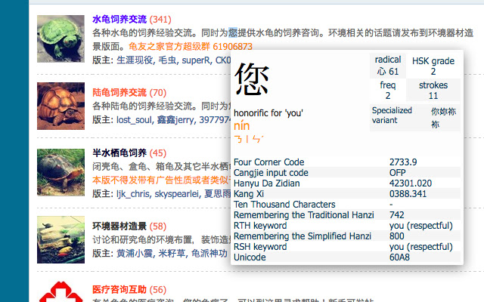
Task: Open the 医疗咨询互助 forum link
Action: coord(119,290)
